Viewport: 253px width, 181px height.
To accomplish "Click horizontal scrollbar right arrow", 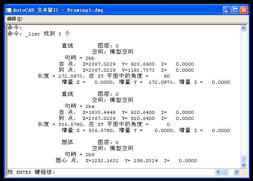I will pyautogui.click(x=236, y=172).
